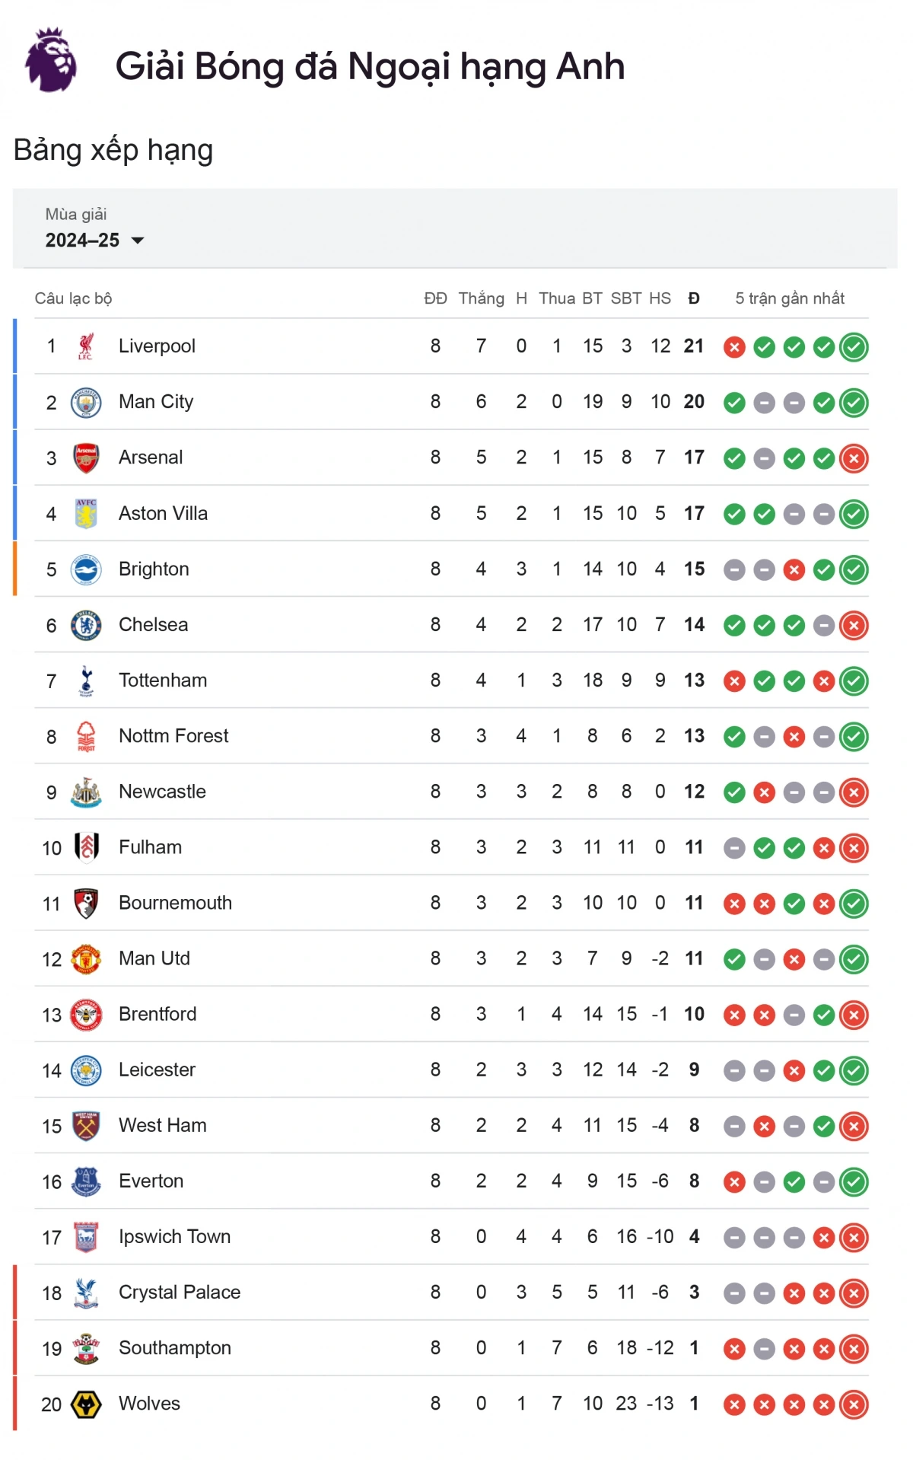Click the Wolves club crest
Screen dimensions: 913x1460
click(x=86, y=1404)
